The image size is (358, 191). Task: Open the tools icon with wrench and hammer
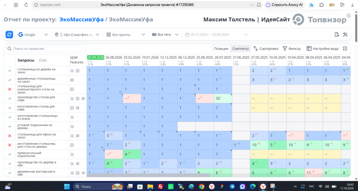345,35
